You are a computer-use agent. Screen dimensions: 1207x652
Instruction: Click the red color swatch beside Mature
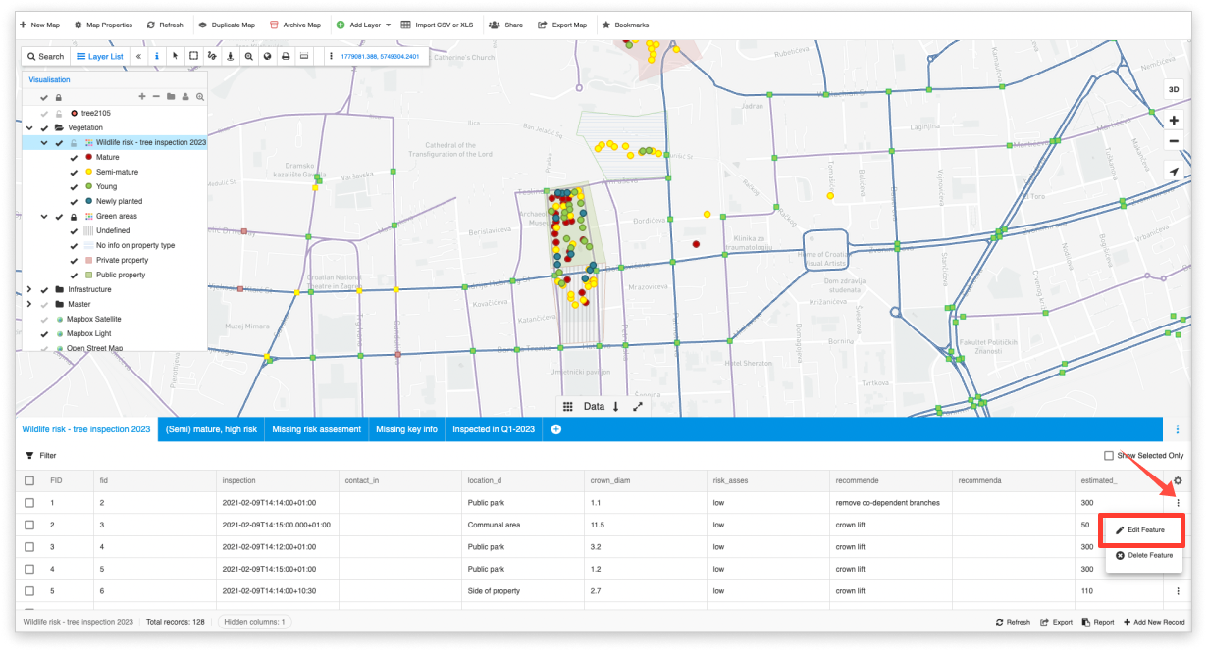[88, 157]
